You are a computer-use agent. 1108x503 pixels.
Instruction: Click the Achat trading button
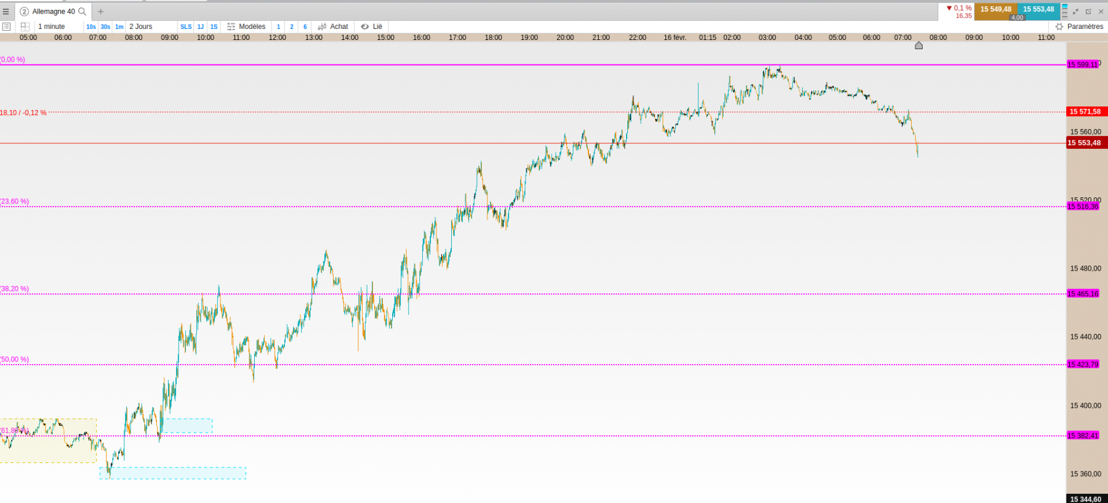[x=333, y=26]
